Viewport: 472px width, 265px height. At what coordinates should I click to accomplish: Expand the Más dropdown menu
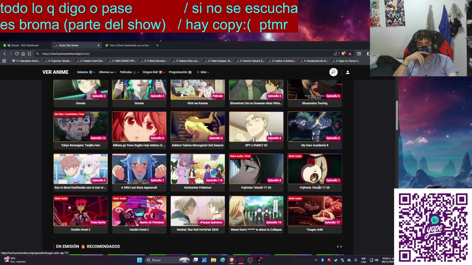coord(203,72)
